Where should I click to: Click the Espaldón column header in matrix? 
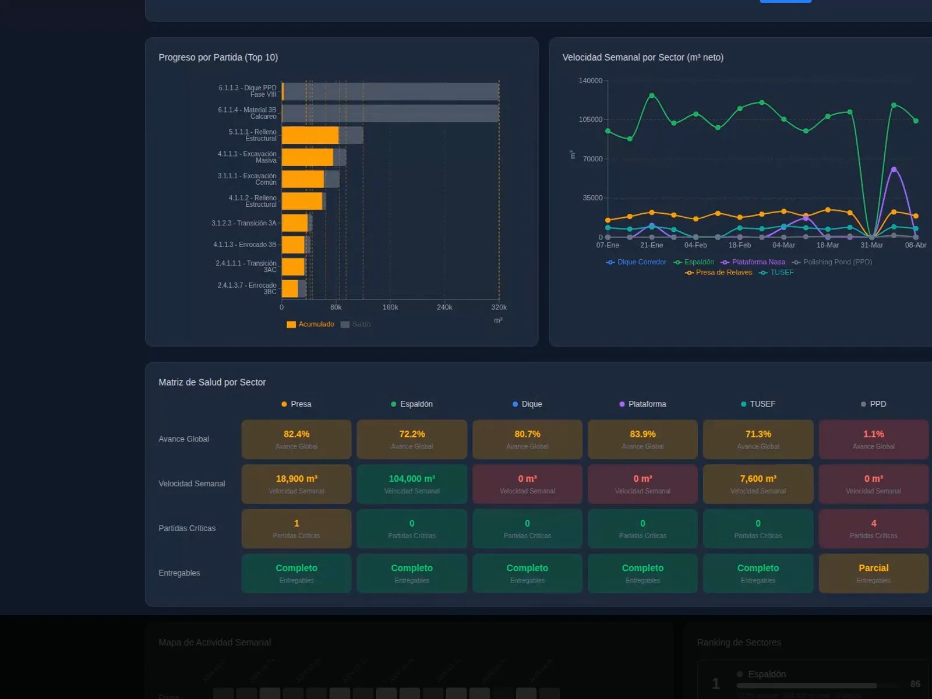click(x=412, y=404)
